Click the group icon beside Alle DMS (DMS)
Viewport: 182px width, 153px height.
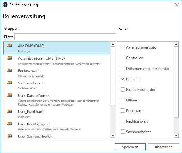[x=10, y=46]
